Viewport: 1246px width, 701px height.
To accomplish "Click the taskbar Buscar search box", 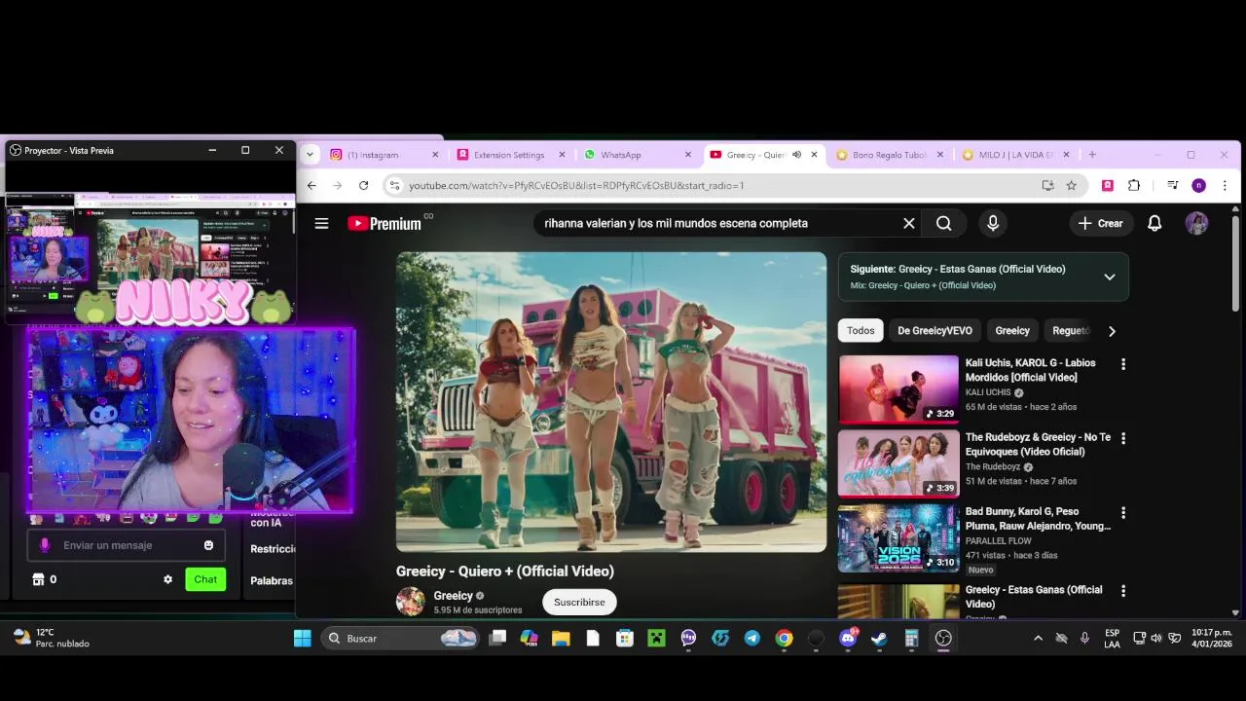I will click(x=402, y=638).
